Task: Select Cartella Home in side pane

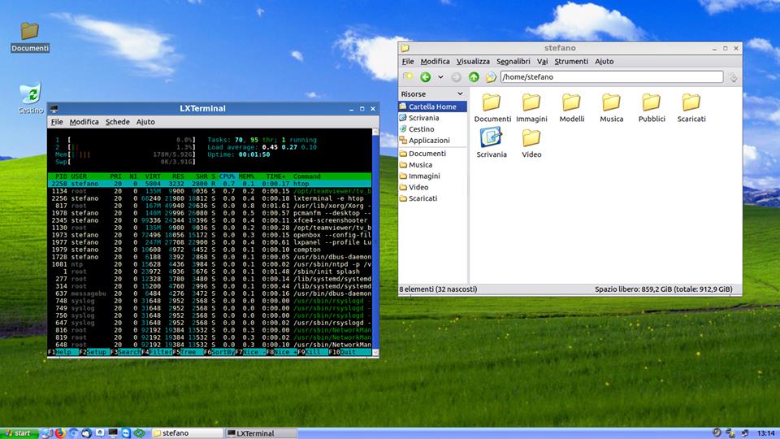Action: 432,106
